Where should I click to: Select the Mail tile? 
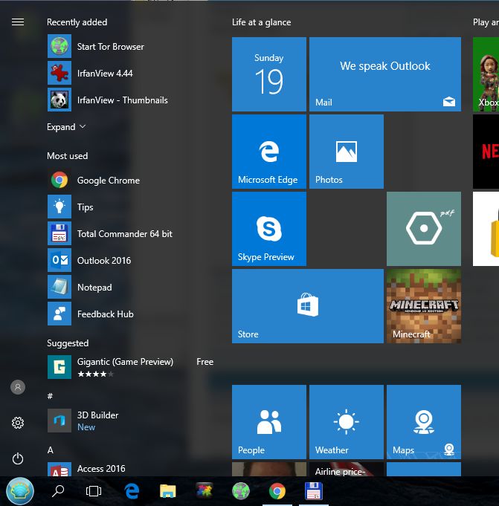click(384, 74)
